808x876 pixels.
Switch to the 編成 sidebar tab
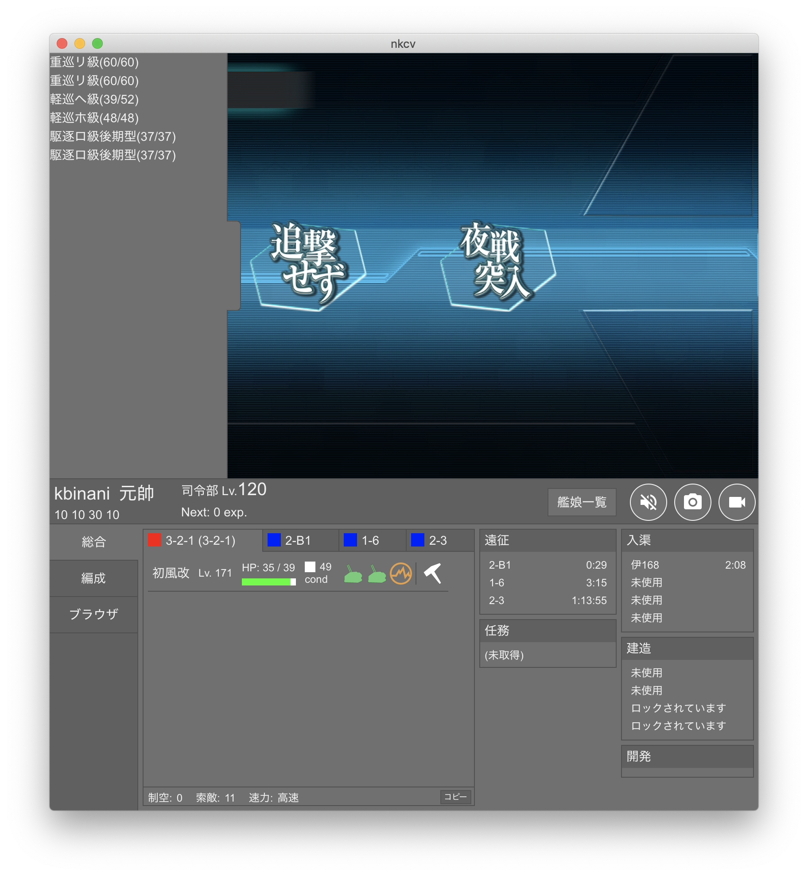(93, 578)
